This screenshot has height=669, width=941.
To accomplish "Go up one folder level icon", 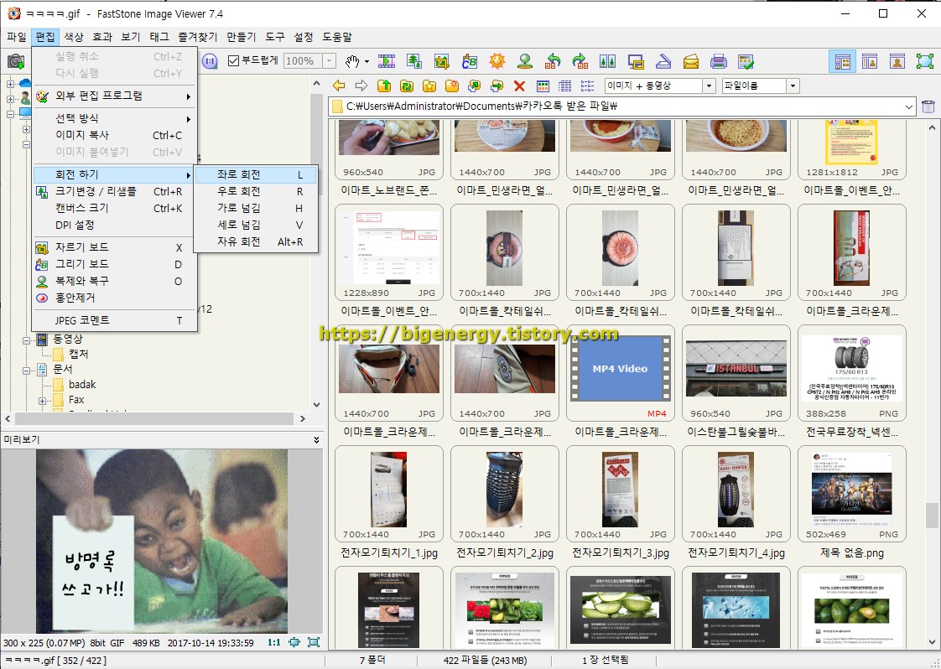I will (x=384, y=86).
